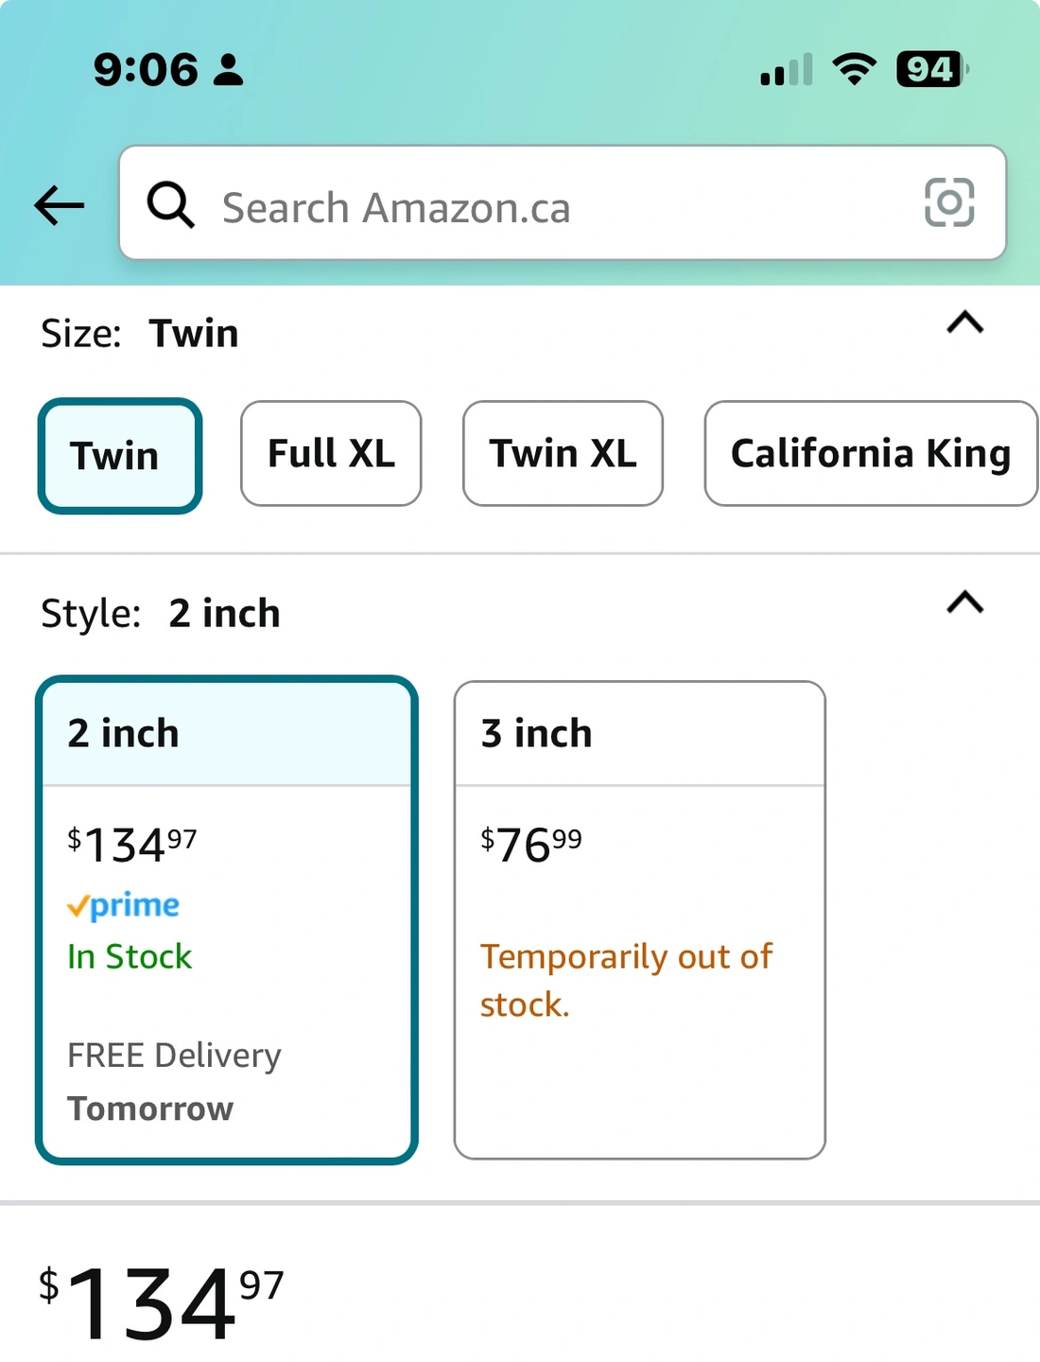Open the camera lens scan icon

[x=949, y=202]
